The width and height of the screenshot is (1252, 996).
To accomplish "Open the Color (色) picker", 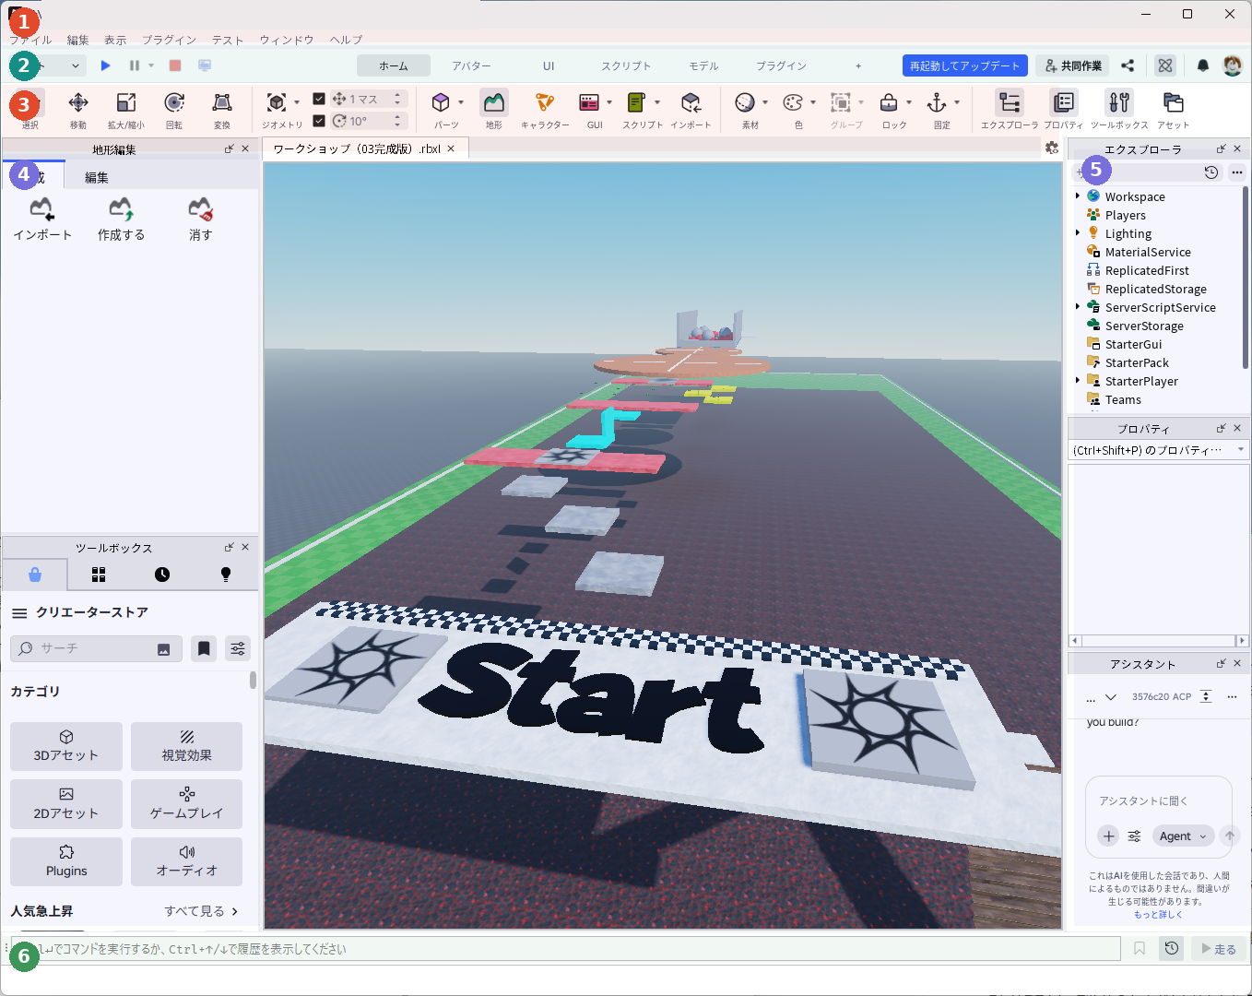I will click(x=793, y=102).
